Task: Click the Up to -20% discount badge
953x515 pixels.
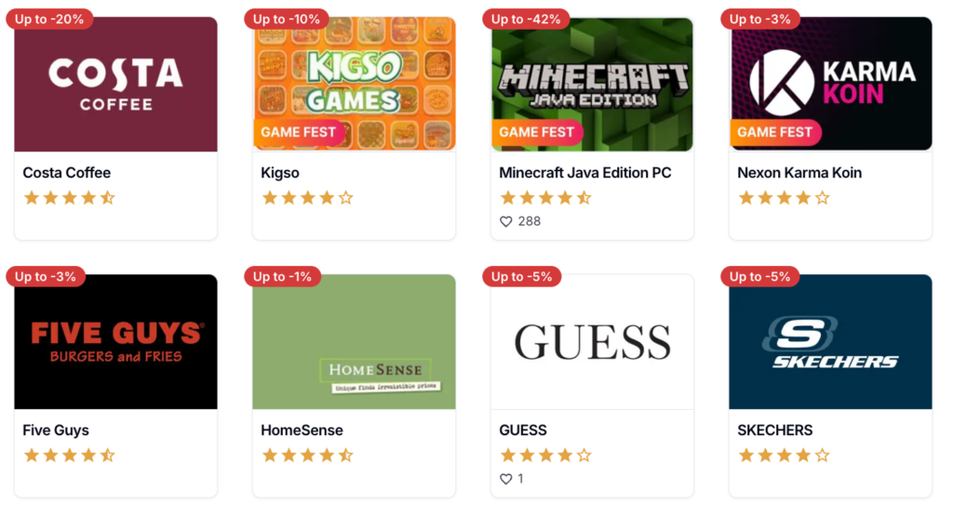Action: click(x=49, y=19)
